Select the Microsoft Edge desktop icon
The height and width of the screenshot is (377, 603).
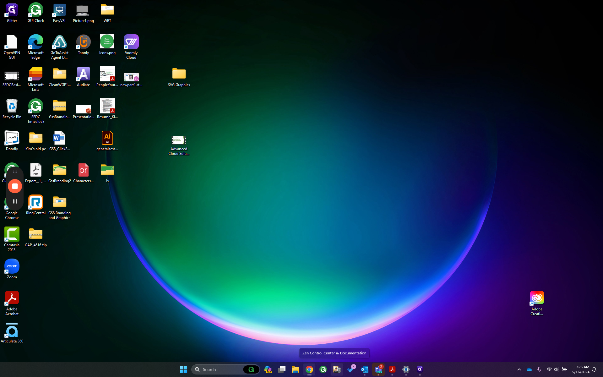click(x=36, y=47)
